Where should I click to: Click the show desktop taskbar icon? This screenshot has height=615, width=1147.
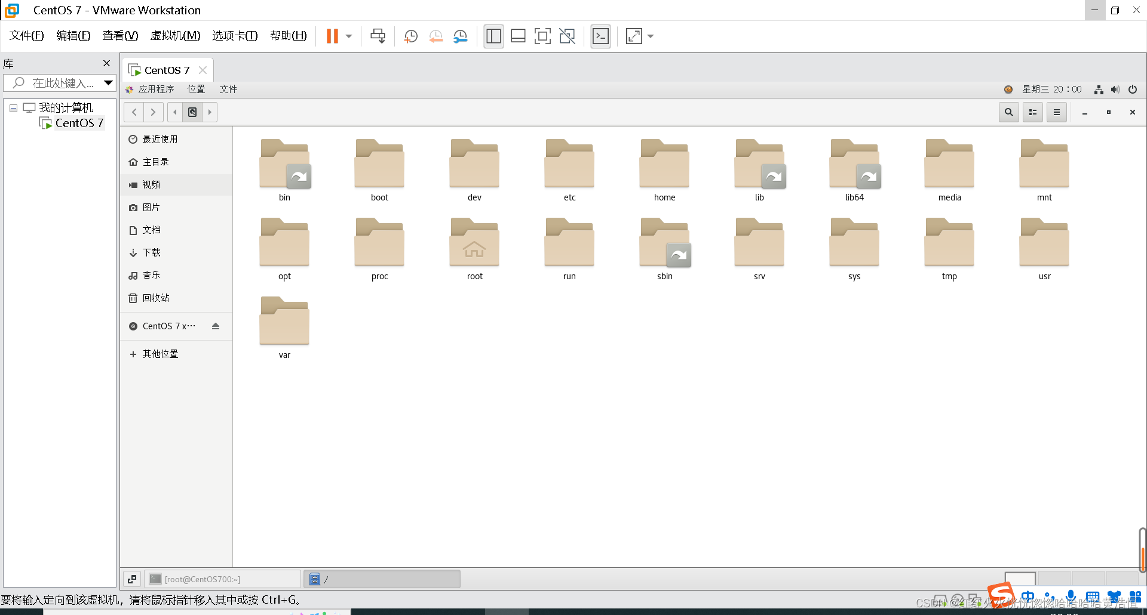pos(132,579)
